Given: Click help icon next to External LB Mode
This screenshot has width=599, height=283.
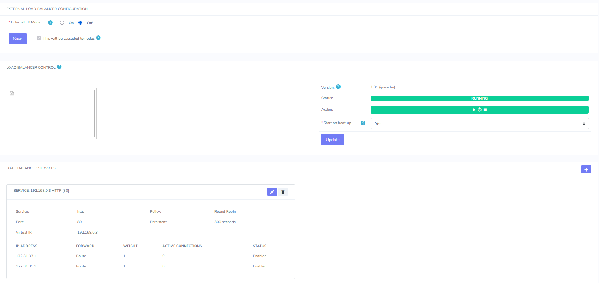Looking at the screenshot, I should (x=51, y=22).
